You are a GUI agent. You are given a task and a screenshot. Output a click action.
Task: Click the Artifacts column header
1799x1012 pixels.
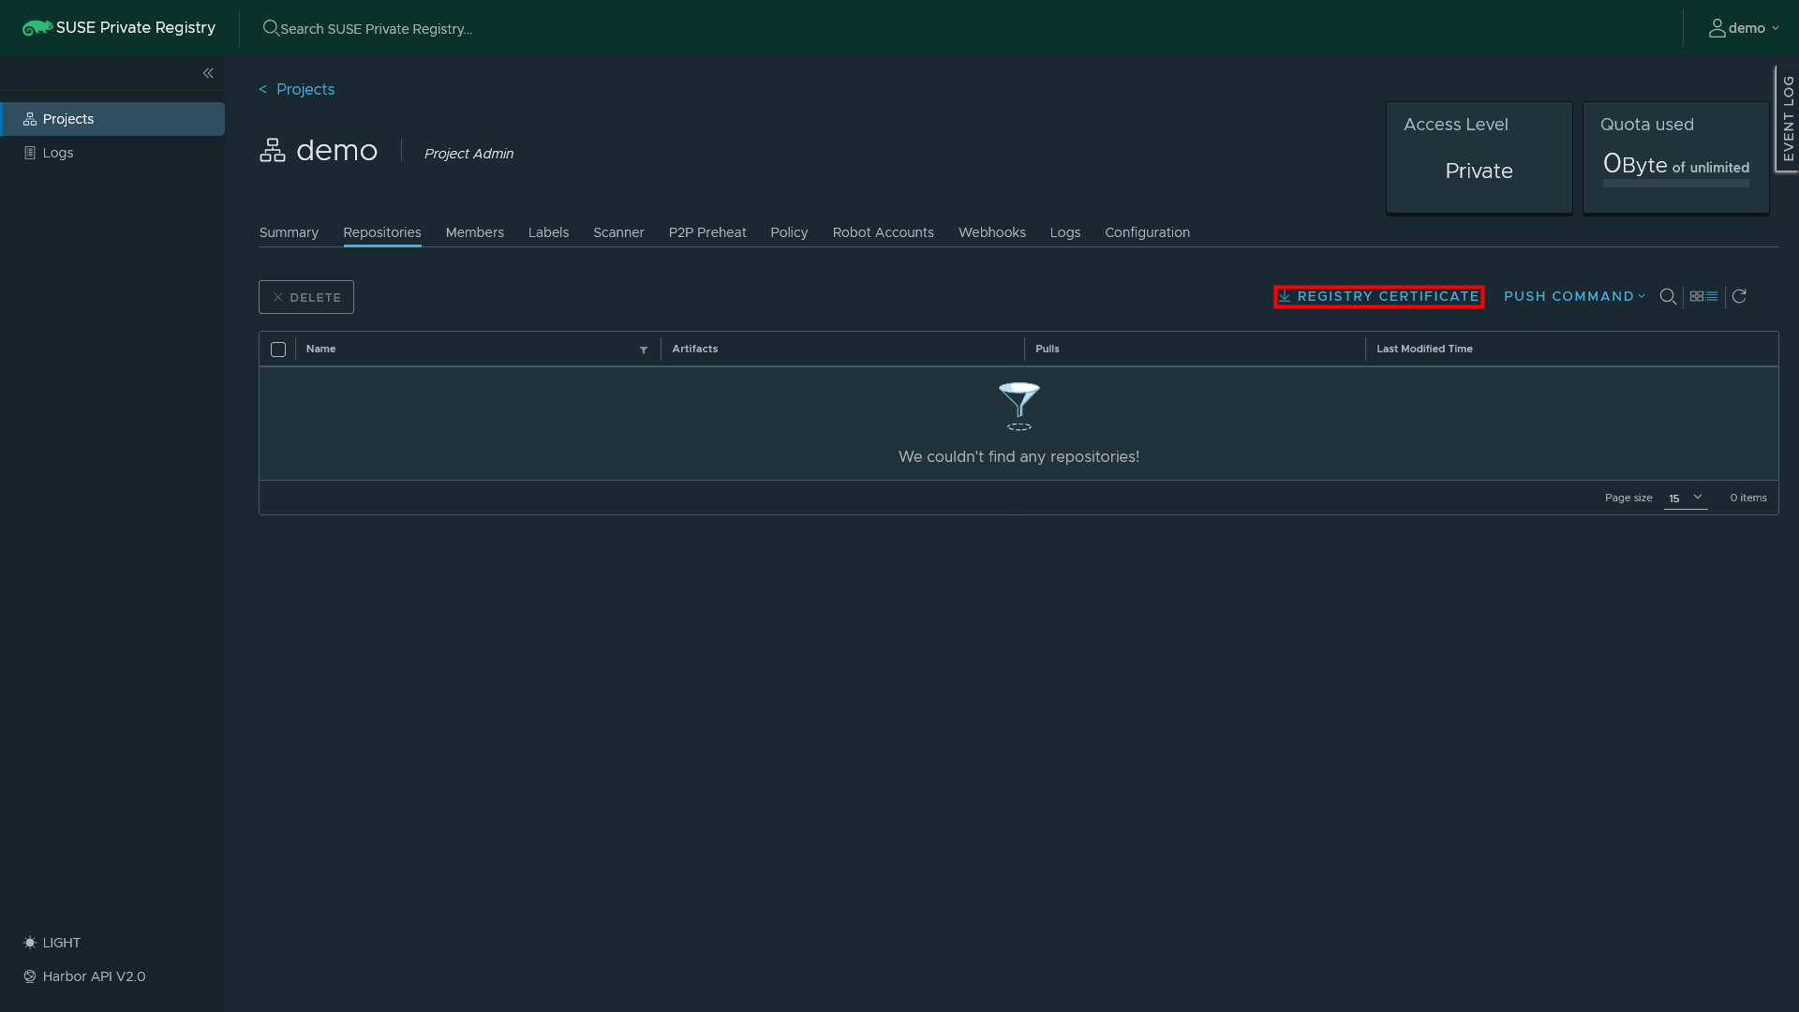tap(694, 349)
